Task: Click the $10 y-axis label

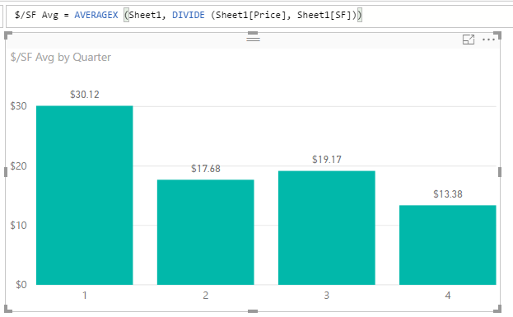Action: click(18, 225)
